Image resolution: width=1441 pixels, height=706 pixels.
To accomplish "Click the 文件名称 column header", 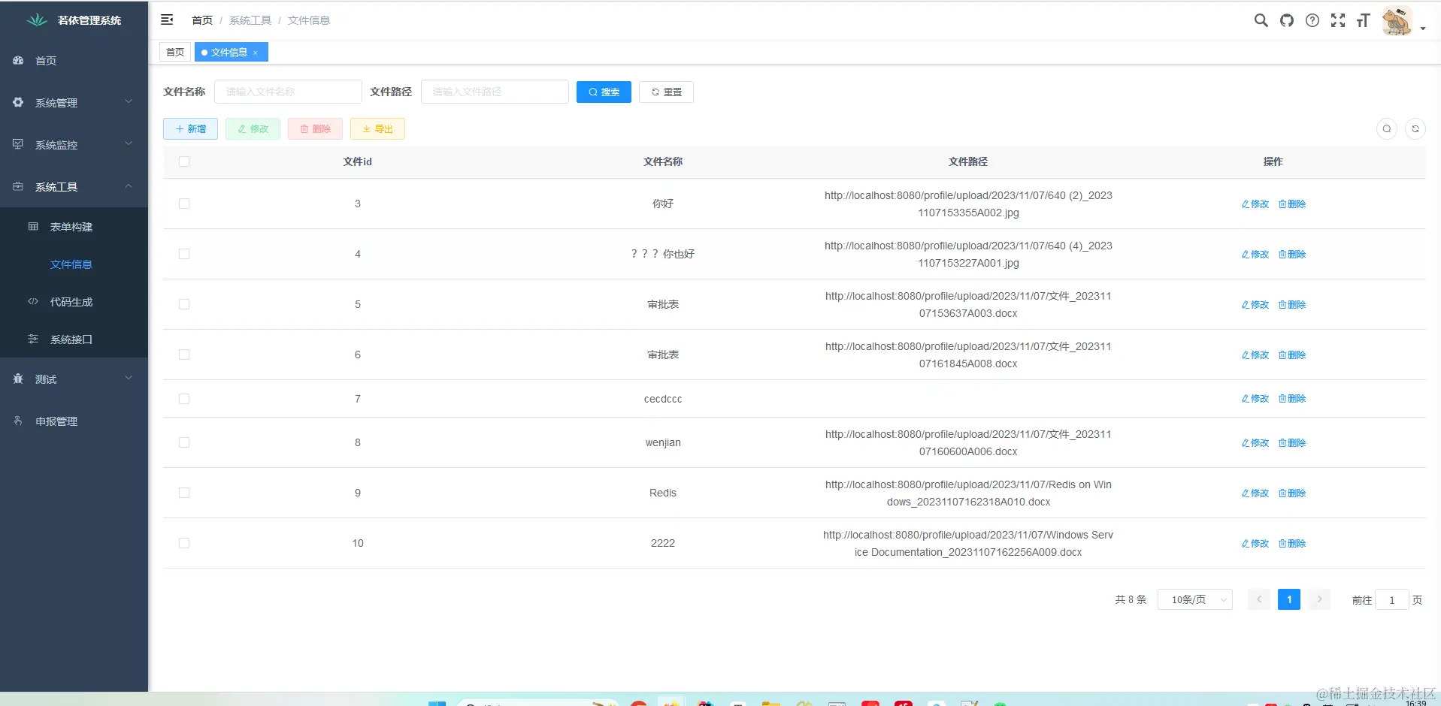I will 663,161.
